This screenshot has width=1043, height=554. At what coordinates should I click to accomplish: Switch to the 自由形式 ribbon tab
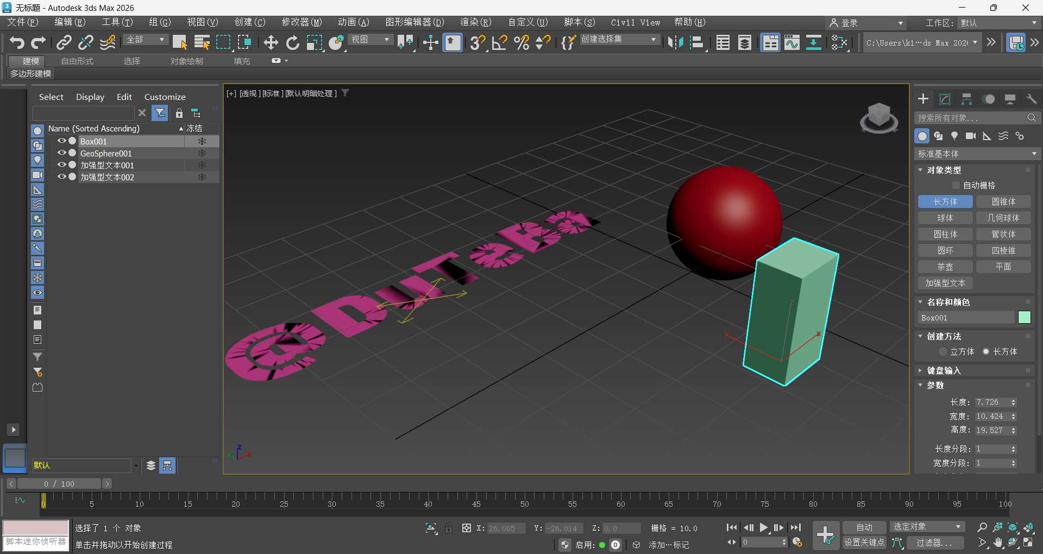point(77,61)
